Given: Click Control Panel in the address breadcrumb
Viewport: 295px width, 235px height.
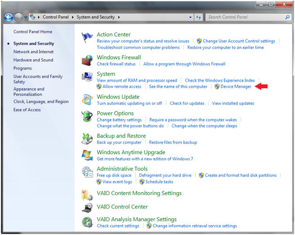Looking at the screenshot, I should click(x=56, y=17).
